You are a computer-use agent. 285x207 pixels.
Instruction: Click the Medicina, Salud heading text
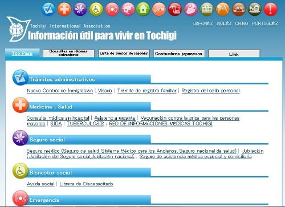51,107
